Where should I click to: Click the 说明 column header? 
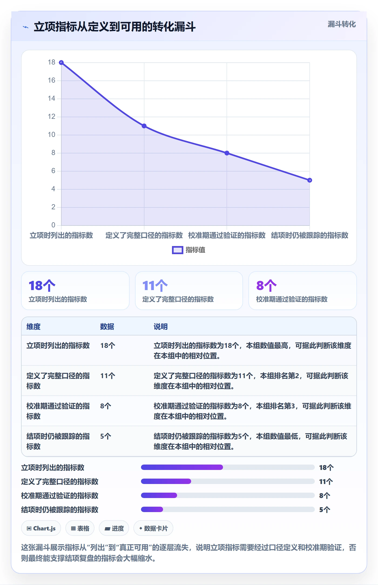coord(161,327)
